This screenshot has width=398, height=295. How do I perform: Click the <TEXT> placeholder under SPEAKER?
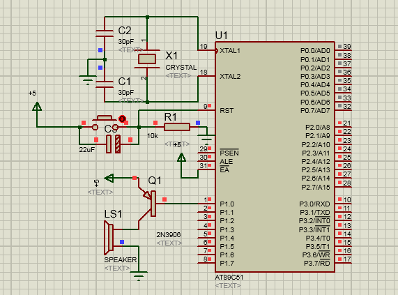pos(117,268)
